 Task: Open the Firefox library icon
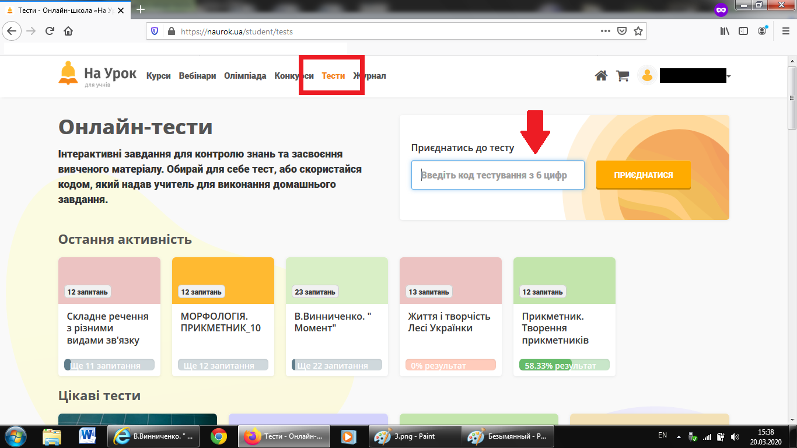[725, 31]
